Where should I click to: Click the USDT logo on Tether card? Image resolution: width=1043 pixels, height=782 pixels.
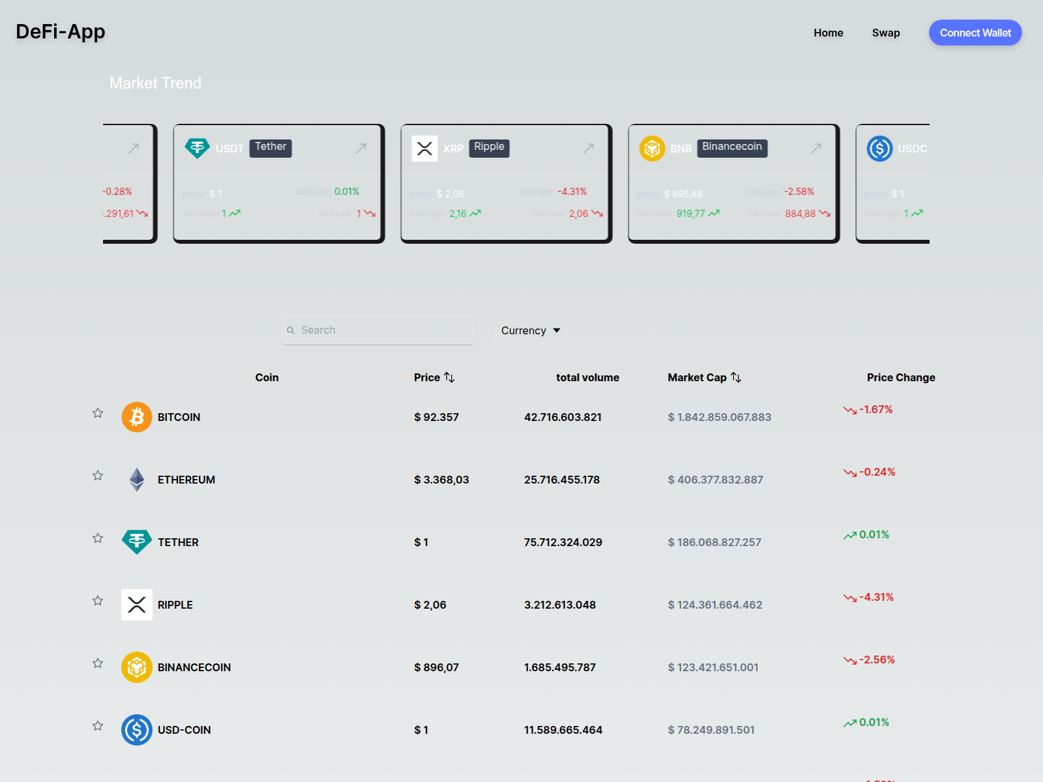[197, 149]
